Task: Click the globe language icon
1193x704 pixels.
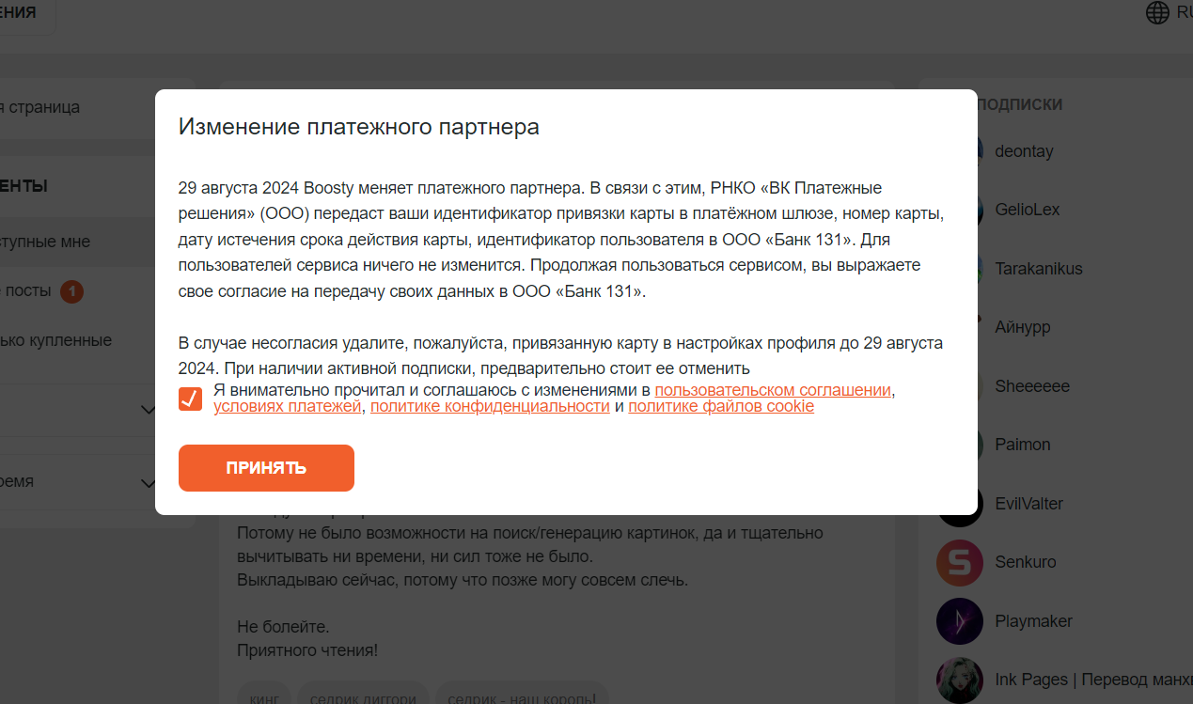Action: (1157, 12)
